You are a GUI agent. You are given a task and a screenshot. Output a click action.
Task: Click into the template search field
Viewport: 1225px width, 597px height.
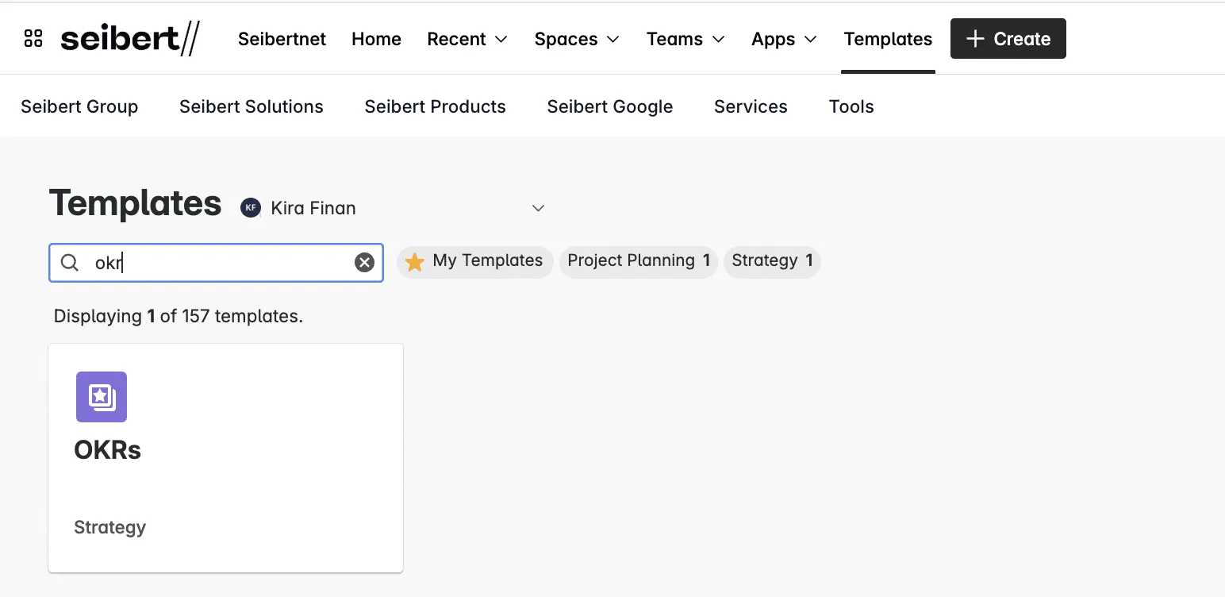click(x=222, y=263)
